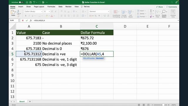This screenshot has height=106, width=188.
Task: Expand the Paste options arrow
Action: (16, 12)
